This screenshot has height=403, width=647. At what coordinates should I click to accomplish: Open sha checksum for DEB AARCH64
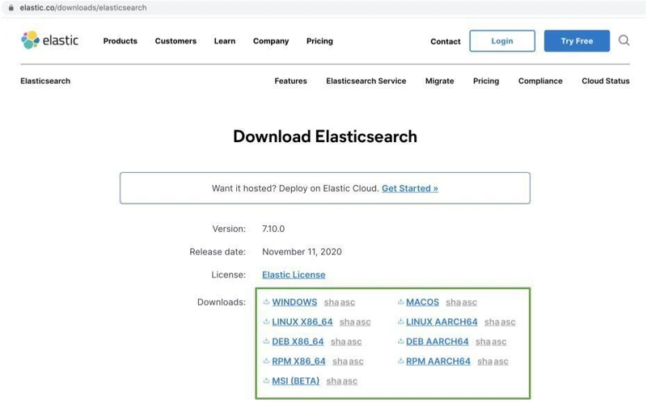(483, 342)
